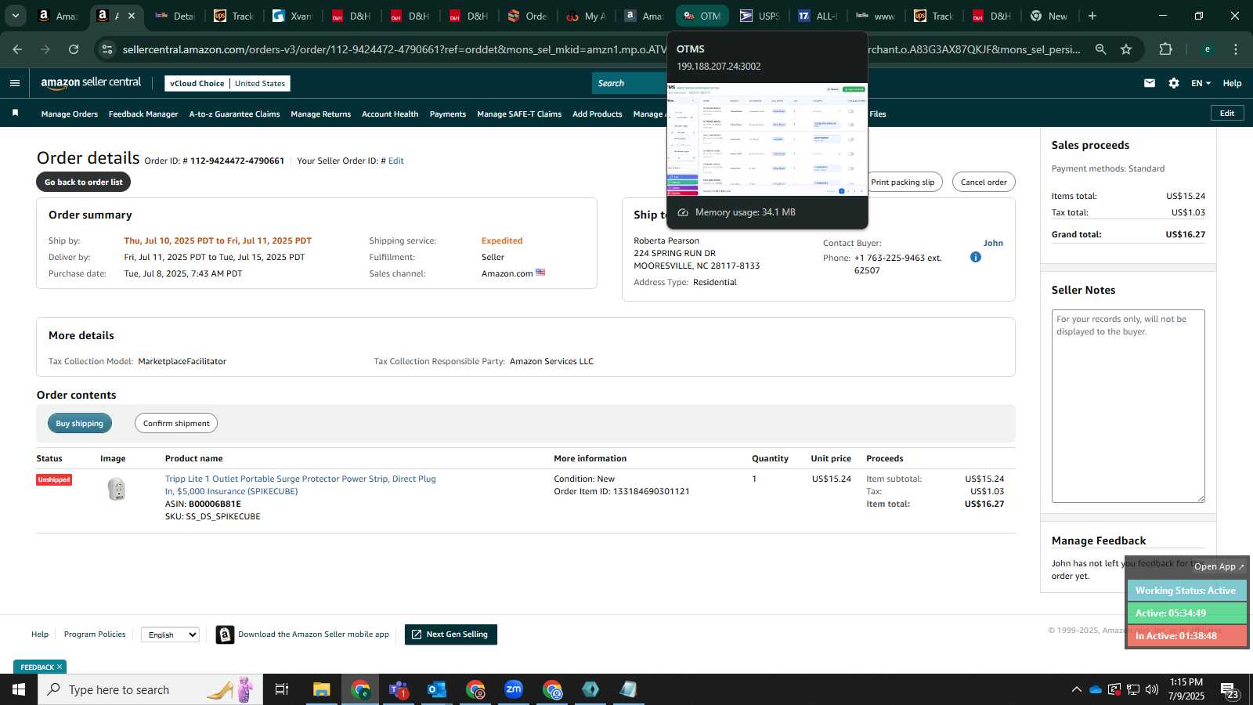Click the bookmark icon in the navigation bar
This screenshot has width=1253, height=705.
(x=15, y=114)
